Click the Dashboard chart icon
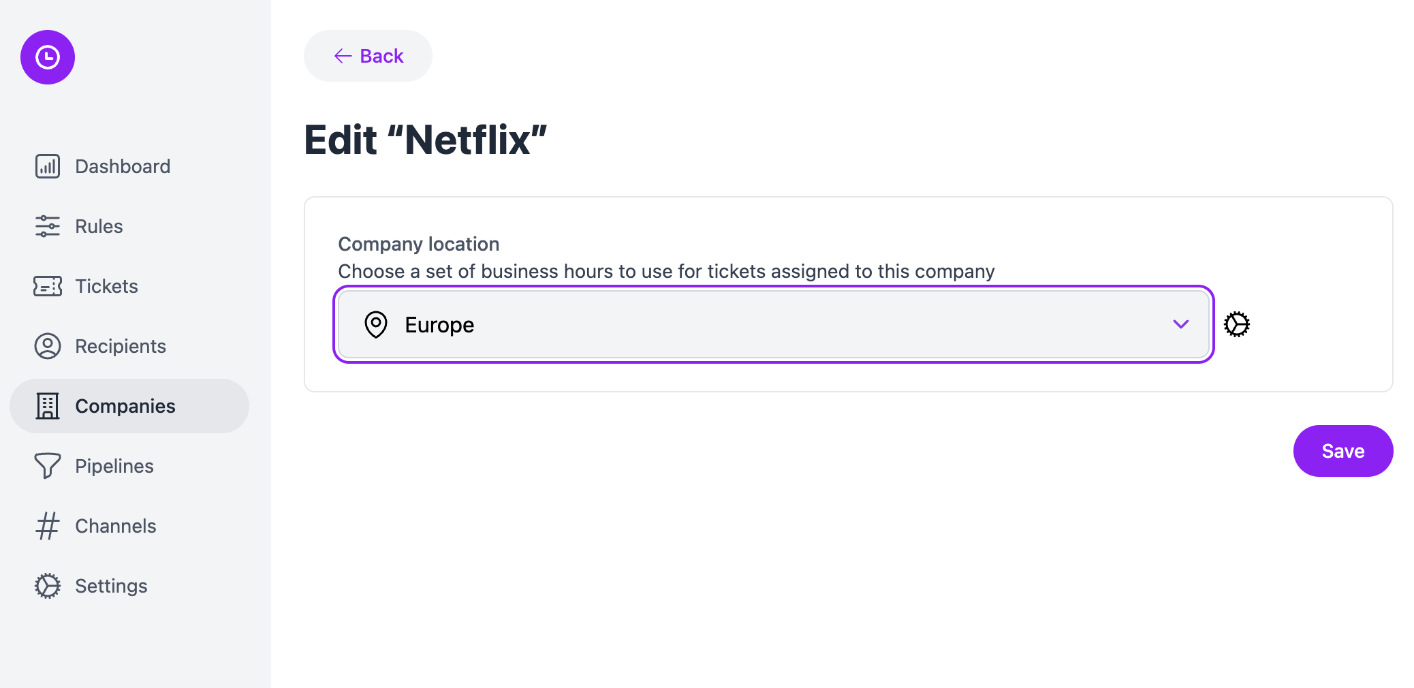 click(x=48, y=166)
